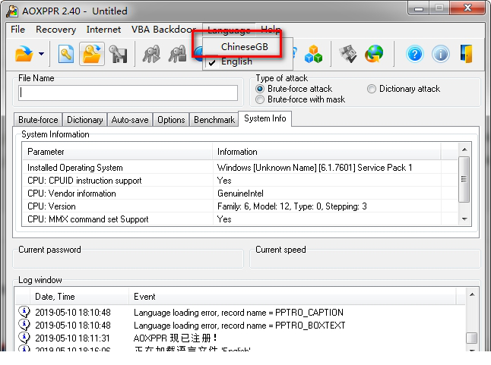
Task: Select Dictionary attack radio button
Action: [x=372, y=89]
